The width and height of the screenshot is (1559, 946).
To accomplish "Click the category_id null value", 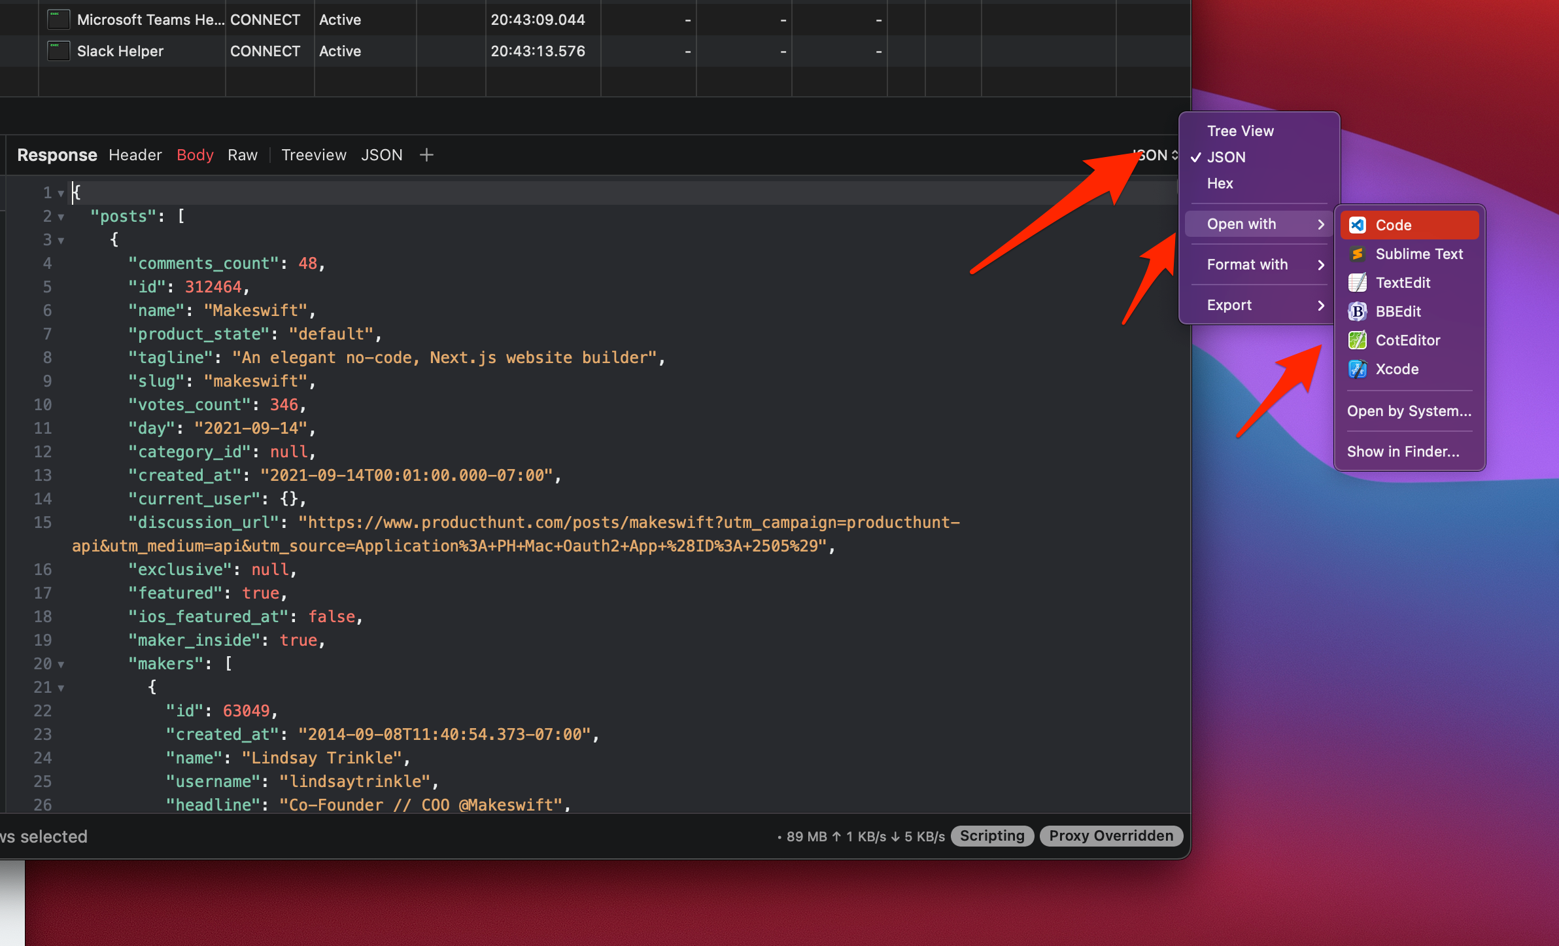I will pos(289,452).
